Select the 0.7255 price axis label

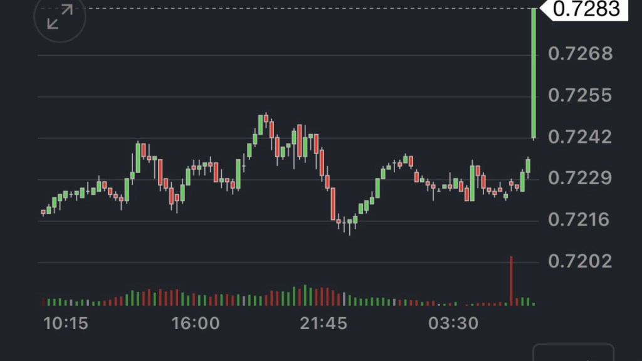pyautogui.click(x=580, y=95)
